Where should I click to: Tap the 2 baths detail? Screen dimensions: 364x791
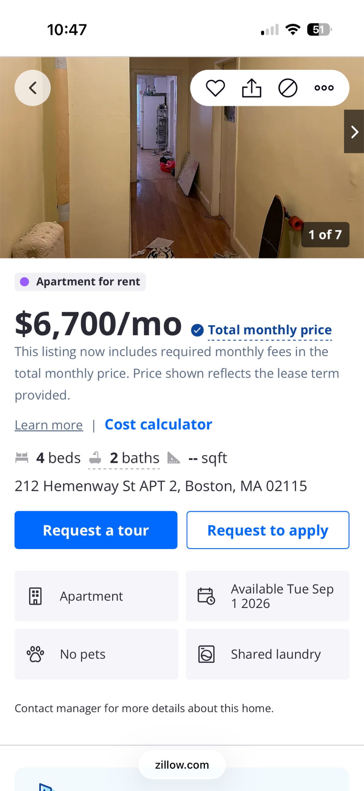click(124, 458)
